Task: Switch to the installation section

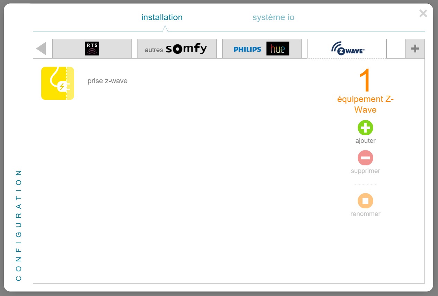Action: 162,17
